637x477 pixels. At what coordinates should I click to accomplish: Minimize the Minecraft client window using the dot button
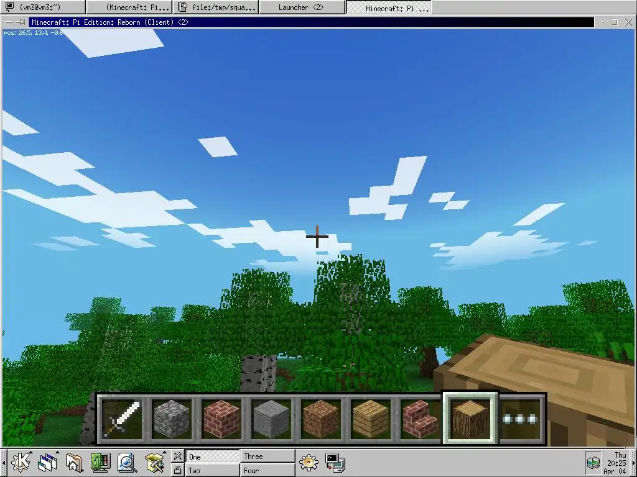pyautogui.click(x=602, y=22)
